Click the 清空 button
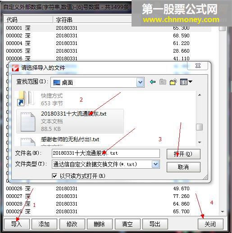 127,224
